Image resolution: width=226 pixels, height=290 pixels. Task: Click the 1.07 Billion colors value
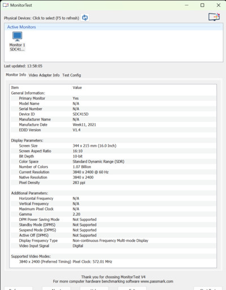(82, 167)
